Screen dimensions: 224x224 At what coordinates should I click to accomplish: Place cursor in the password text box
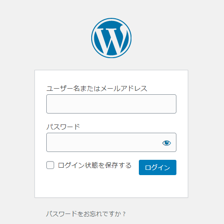[x=111, y=142]
